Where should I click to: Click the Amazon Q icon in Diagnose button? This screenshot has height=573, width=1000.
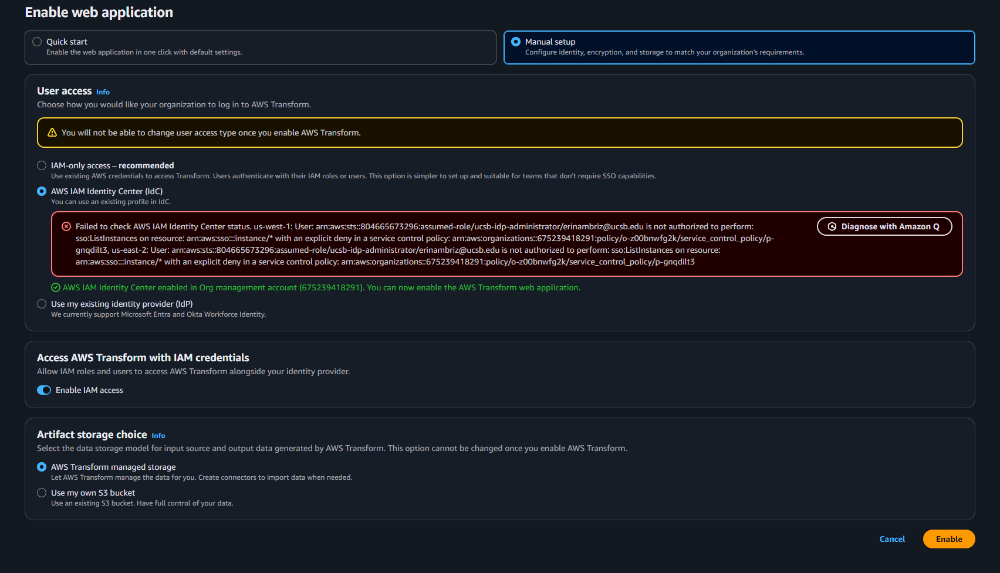coord(832,226)
